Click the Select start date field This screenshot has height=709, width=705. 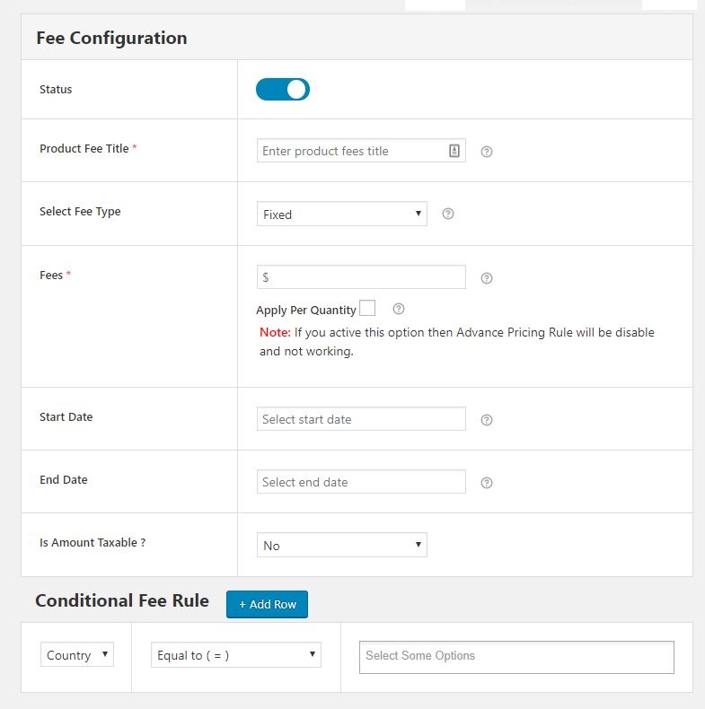(x=361, y=419)
